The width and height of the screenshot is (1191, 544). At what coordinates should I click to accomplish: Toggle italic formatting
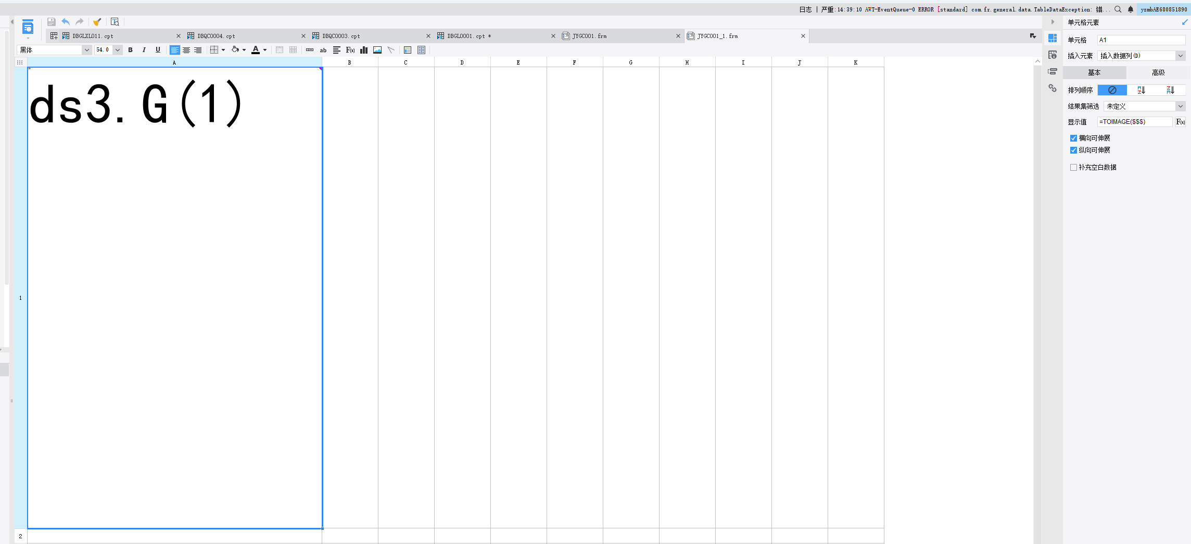point(144,50)
